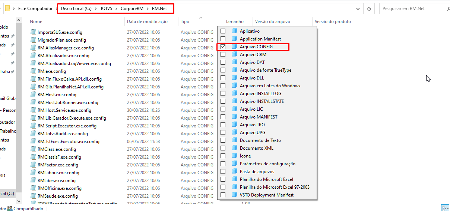Check the Aplicativo filter checkbox
Screen dimensions: 450x211
pyautogui.click(x=223, y=31)
